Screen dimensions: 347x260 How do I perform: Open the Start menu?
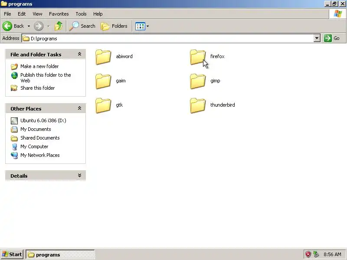click(x=12, y=254)
